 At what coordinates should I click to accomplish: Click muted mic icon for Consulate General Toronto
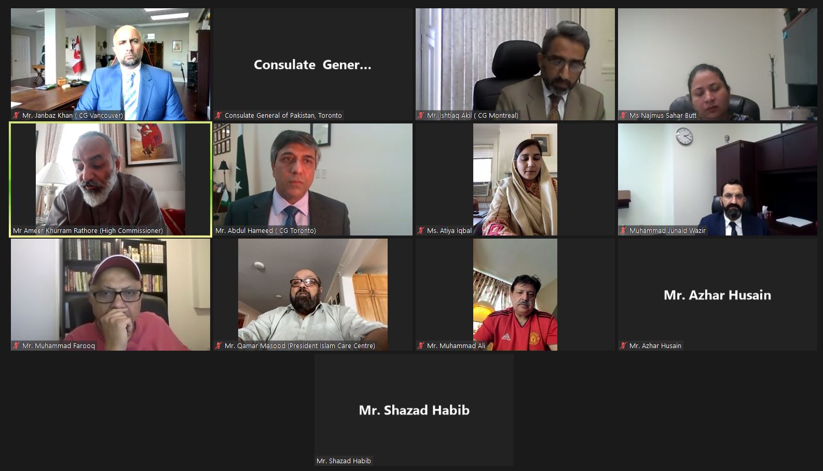coord(218,116)
